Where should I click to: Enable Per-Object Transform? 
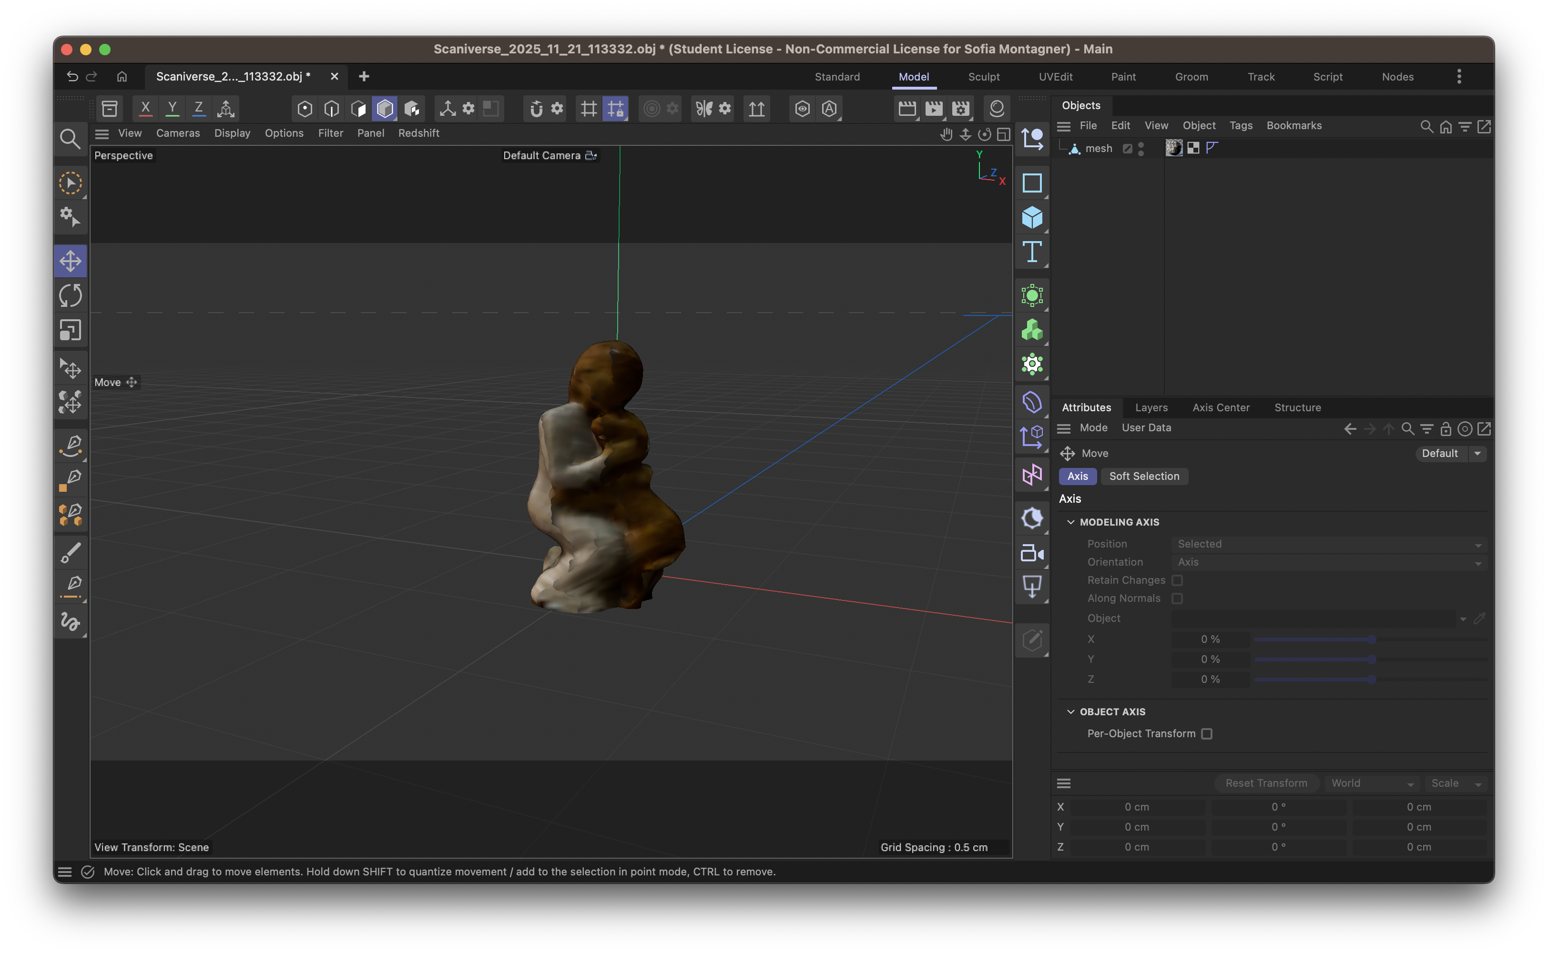pos(1208,734)
